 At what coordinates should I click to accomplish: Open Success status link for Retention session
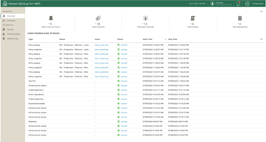coord(124,122)
